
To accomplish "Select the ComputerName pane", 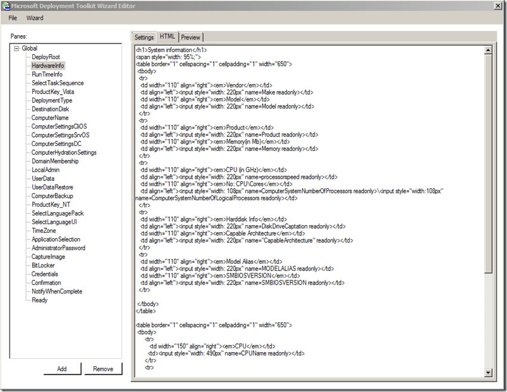I will coord(50,118).
